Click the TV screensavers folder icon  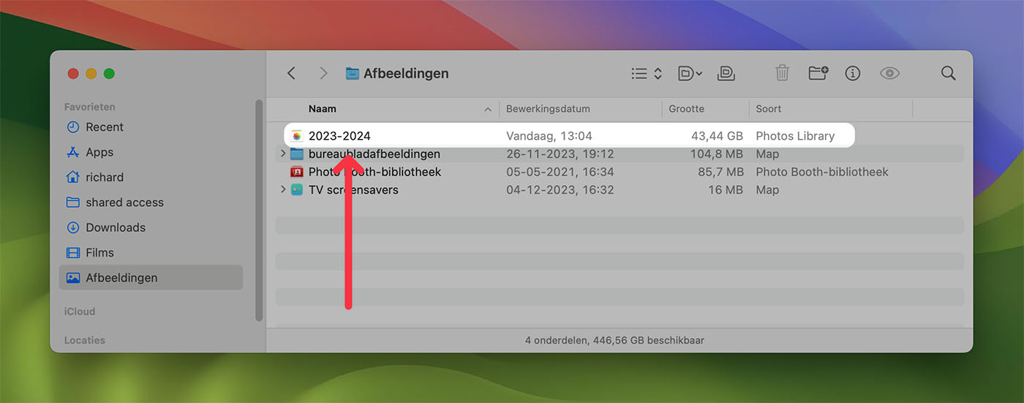pos(296,189)
